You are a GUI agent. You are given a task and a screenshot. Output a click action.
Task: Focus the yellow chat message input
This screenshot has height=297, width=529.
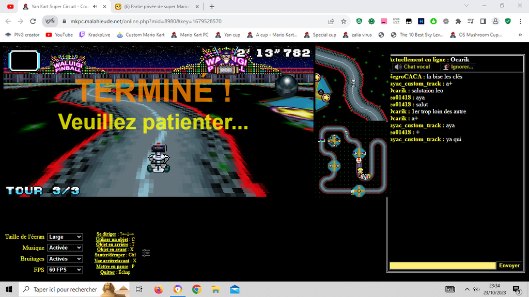[442, 266]
